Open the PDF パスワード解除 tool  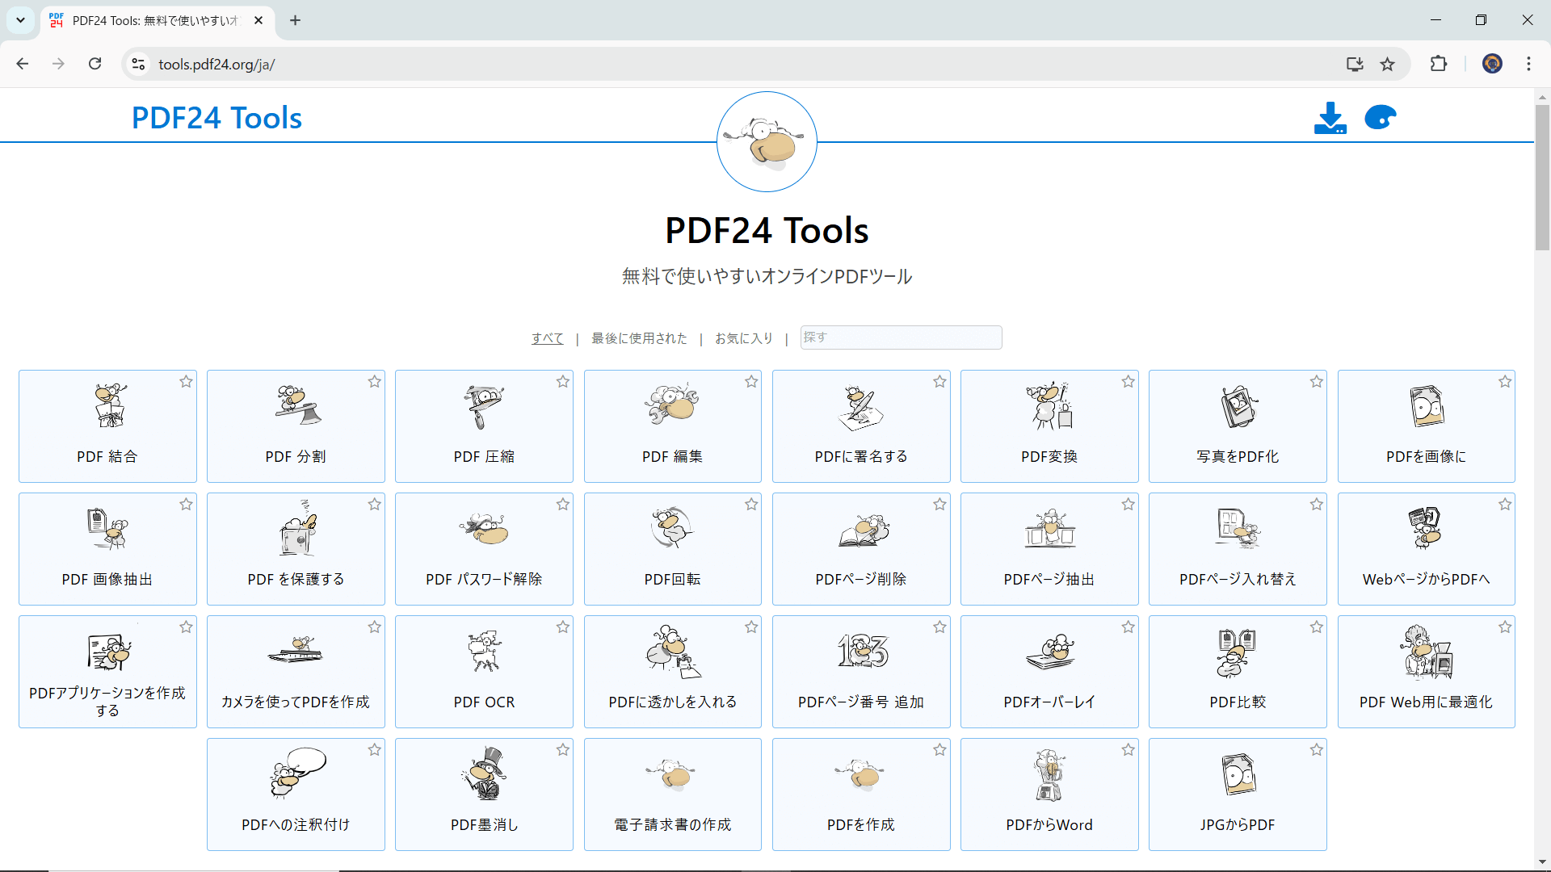click(x=484, y=549)
